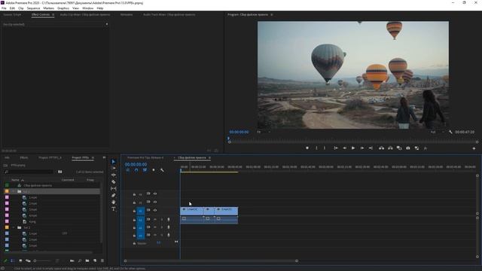Open Playback Resolution Full dropdown

437,132
